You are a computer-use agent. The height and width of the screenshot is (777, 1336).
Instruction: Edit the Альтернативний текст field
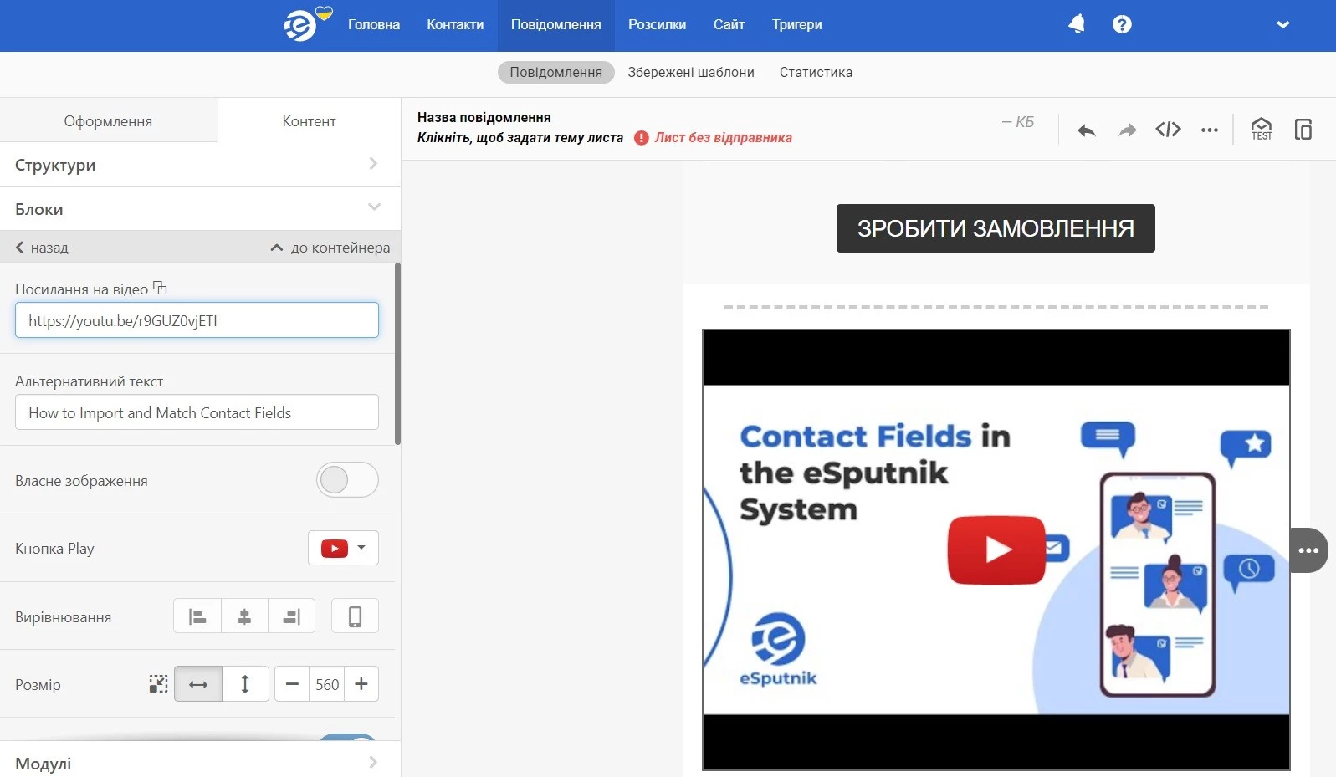(197, 412)
